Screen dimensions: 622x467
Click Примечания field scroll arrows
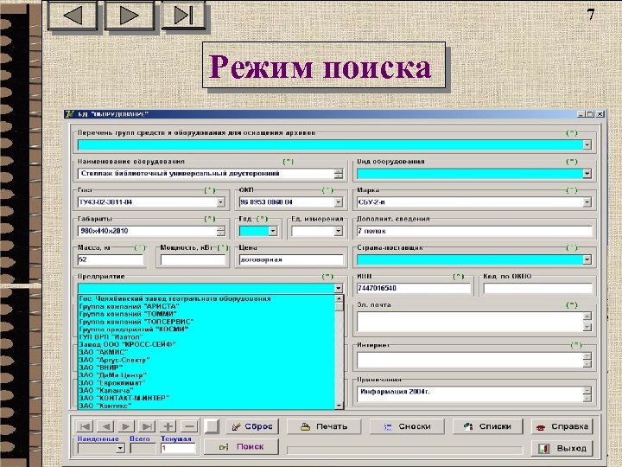[587, 394]
